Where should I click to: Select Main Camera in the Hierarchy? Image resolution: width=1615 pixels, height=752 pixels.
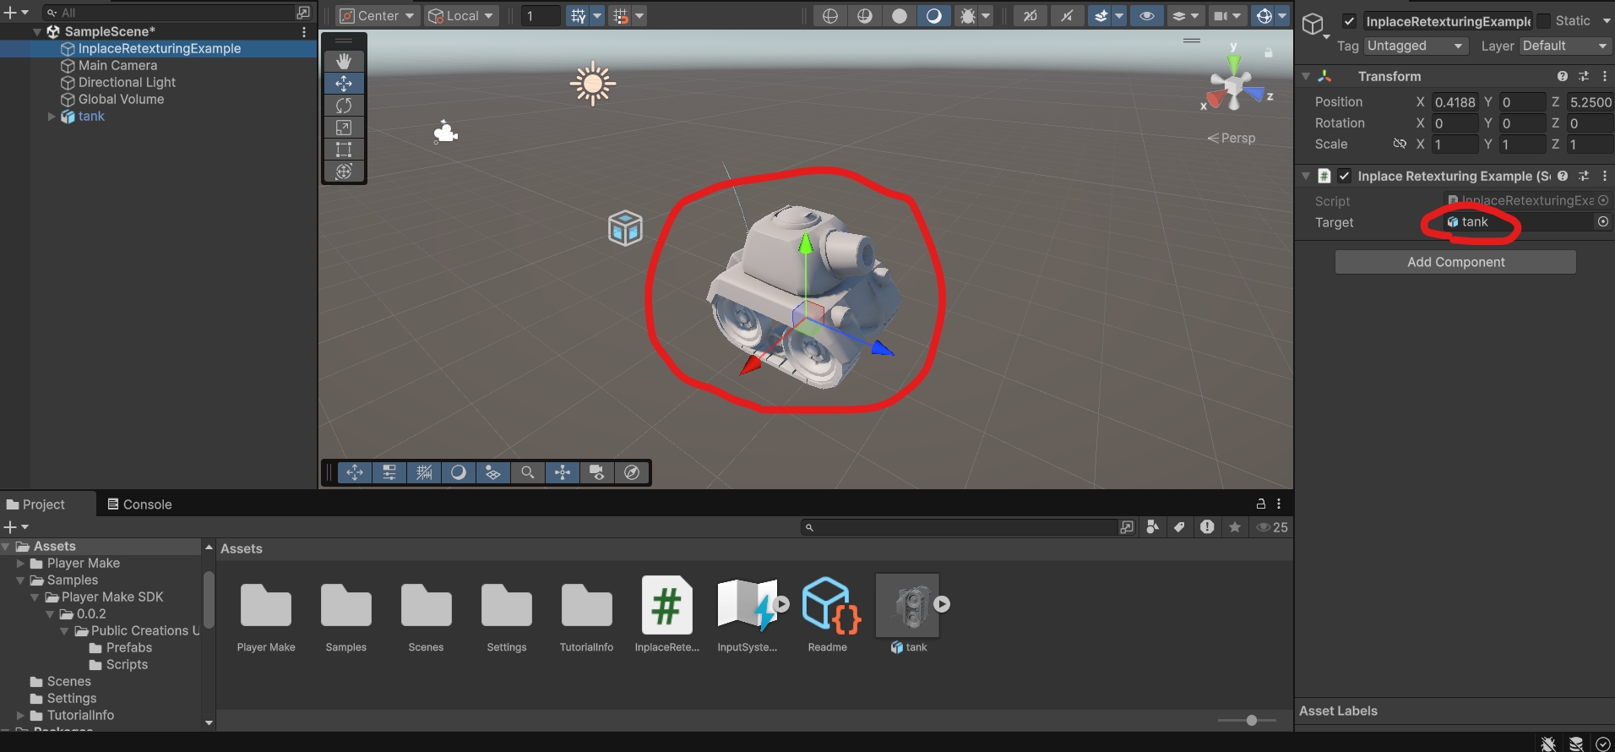tap(117, 65)
